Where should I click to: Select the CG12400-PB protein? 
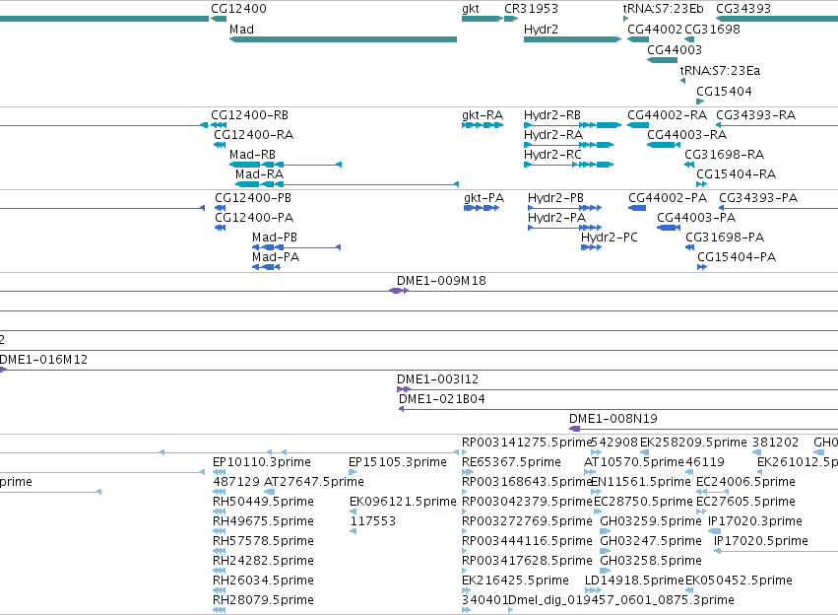[x=221, y=208]
